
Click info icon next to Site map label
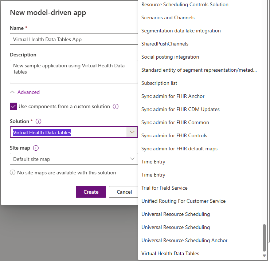coord(36,148)
